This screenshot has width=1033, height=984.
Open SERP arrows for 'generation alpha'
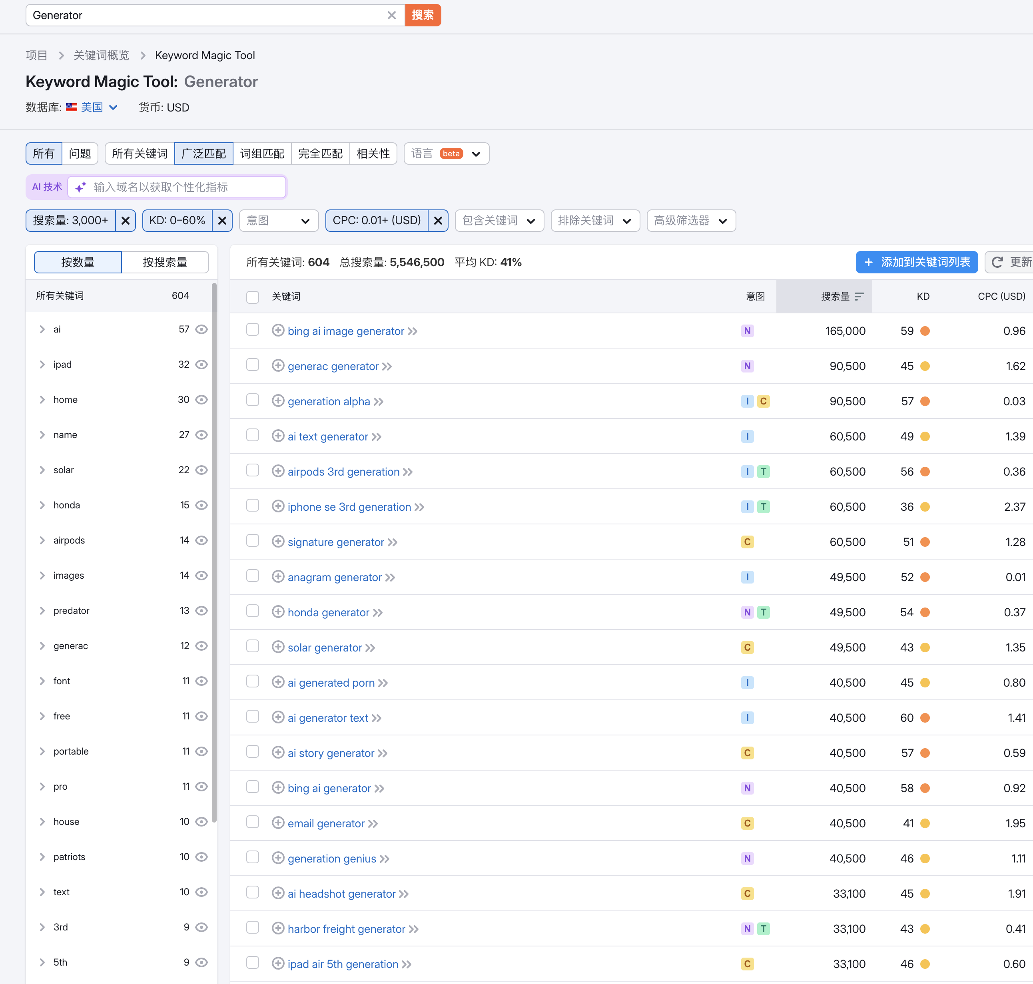[x=379, y=402]
